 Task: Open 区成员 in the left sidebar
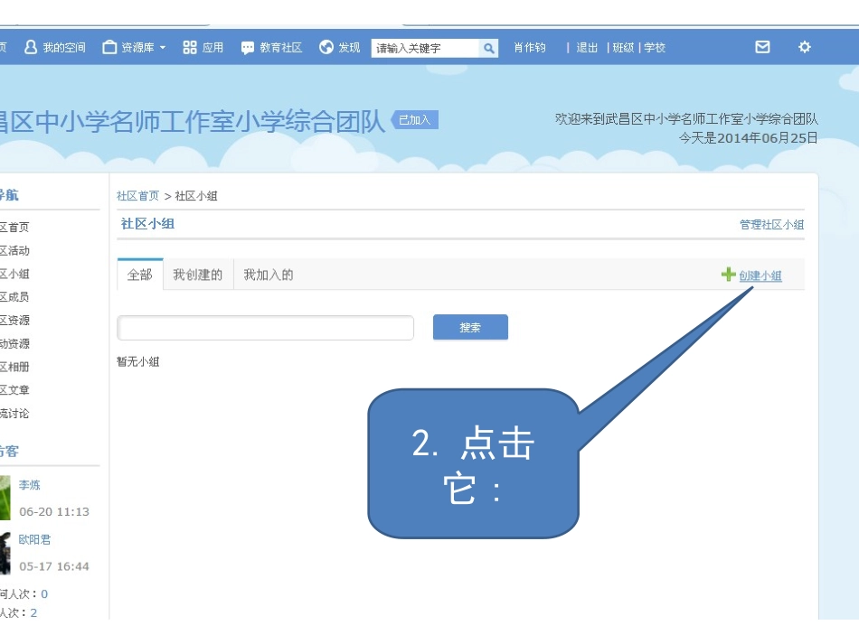pos(14,297)
